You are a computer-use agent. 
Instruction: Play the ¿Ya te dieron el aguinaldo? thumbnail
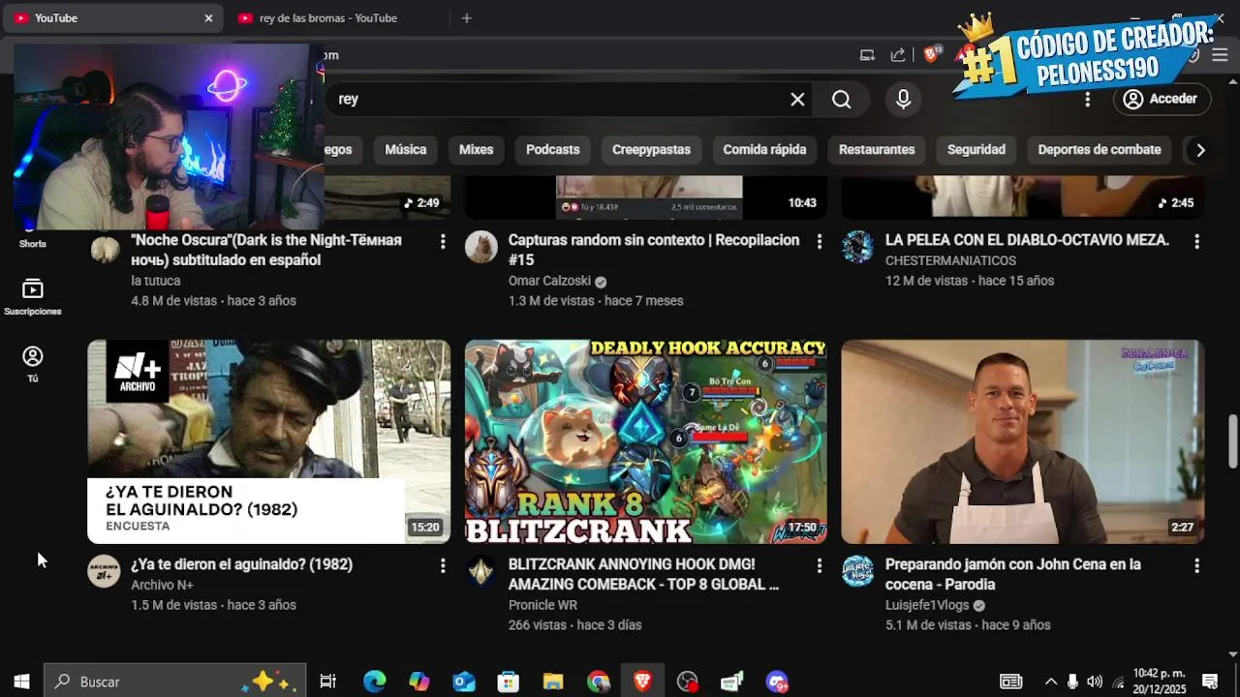(268, 441)
